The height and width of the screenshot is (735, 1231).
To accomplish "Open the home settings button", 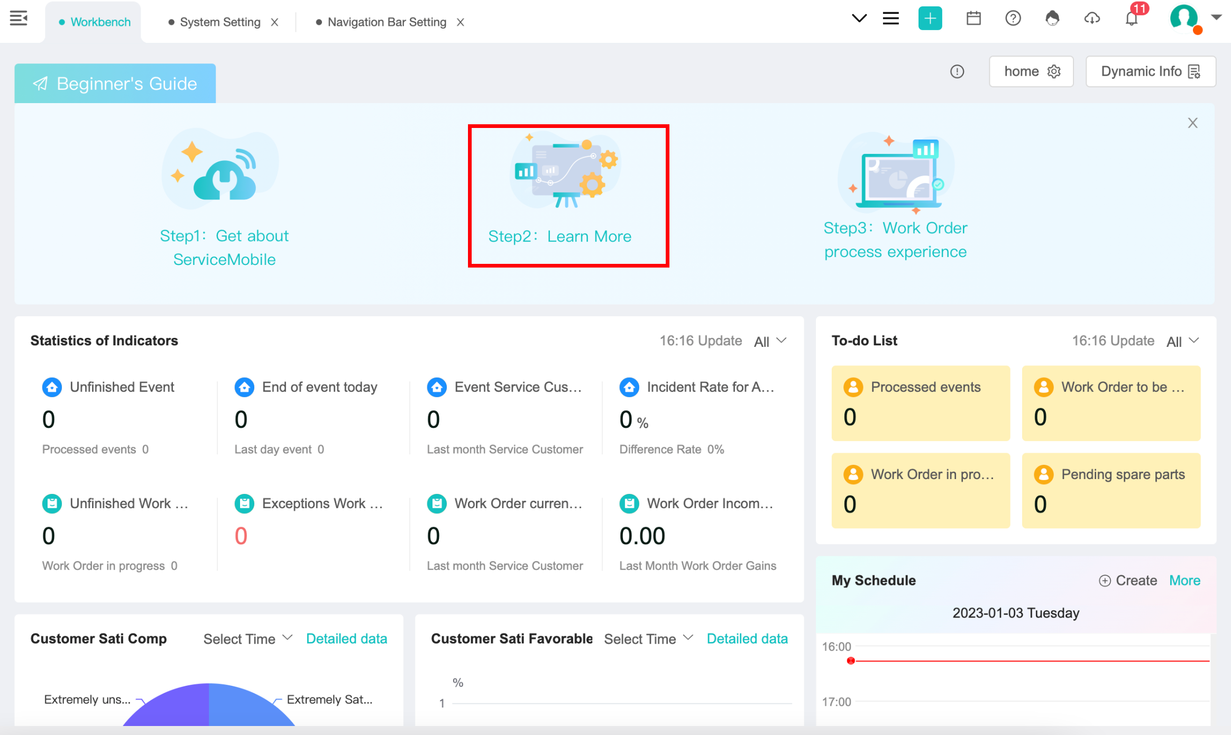I will click(x=1031, y=71).
